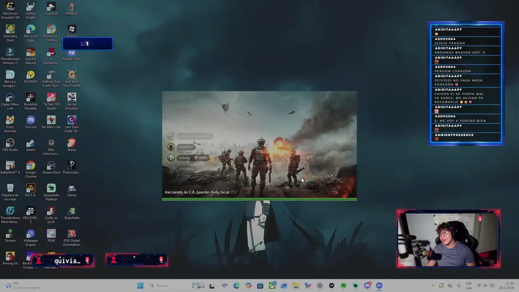Select the Google Chrome desktop shortcut

[x=31, y=170]
